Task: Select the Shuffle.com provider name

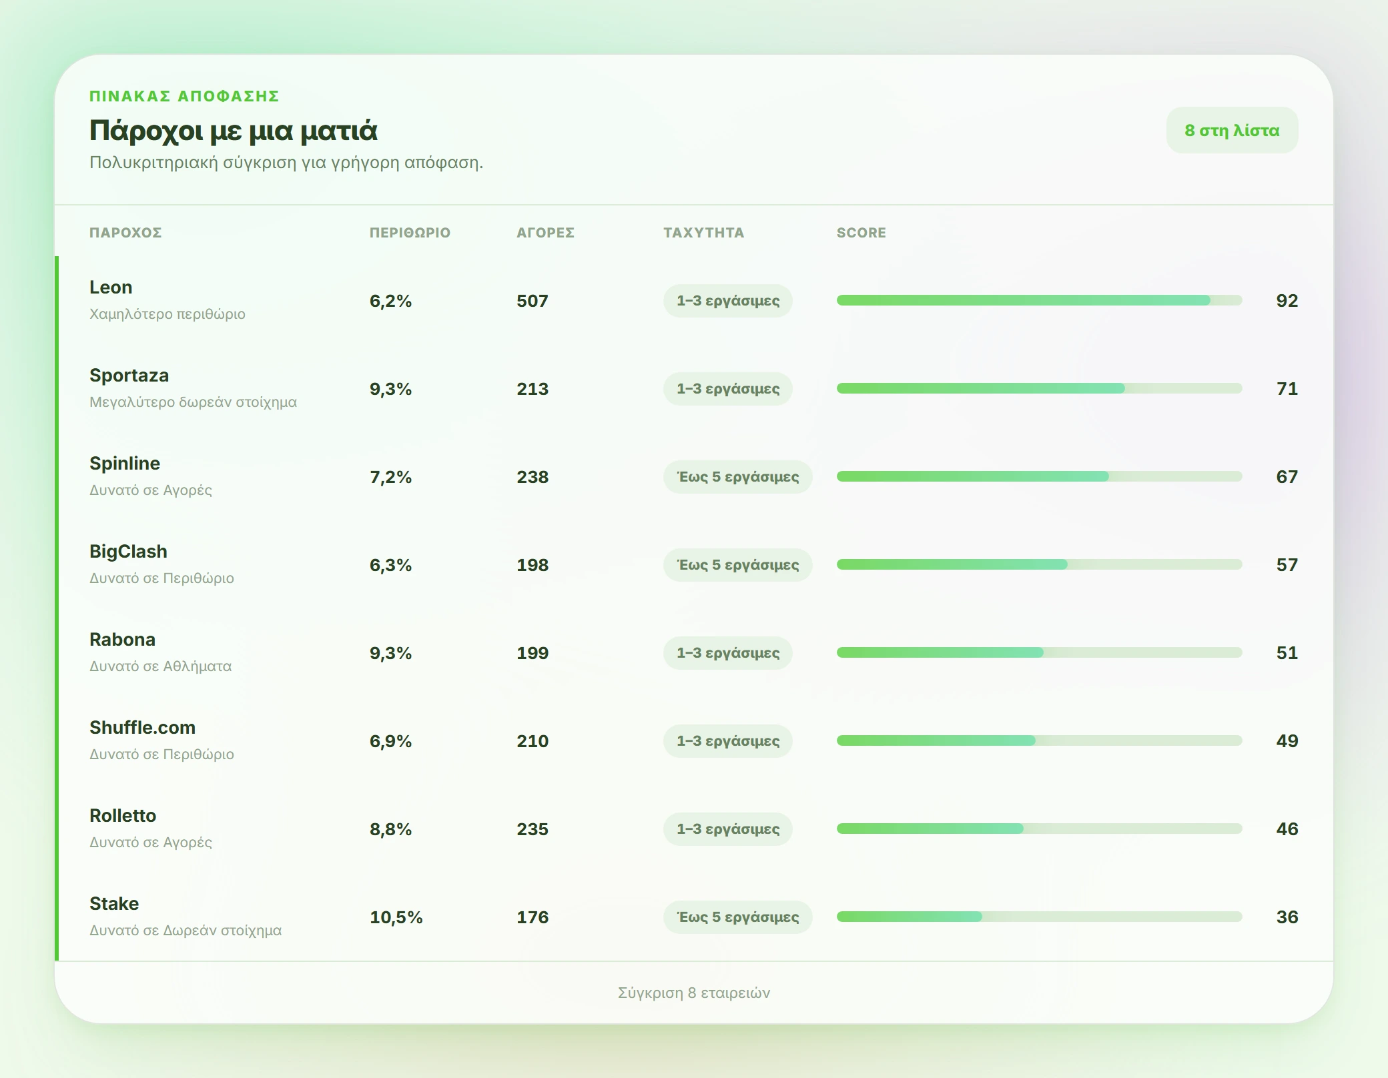Action: pos(142,728)
